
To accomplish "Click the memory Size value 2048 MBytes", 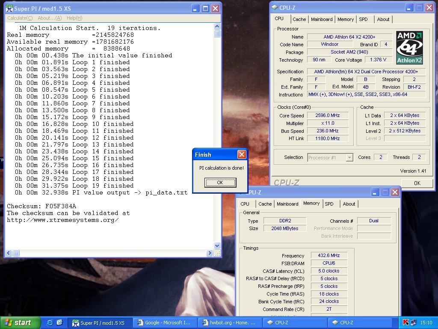I will coord(285,228).
